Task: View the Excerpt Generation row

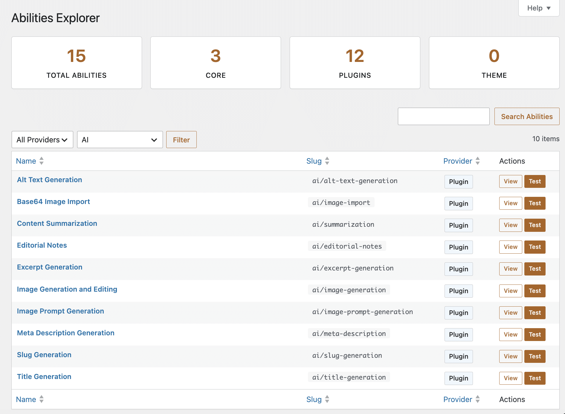Action: tap(511, 269)
